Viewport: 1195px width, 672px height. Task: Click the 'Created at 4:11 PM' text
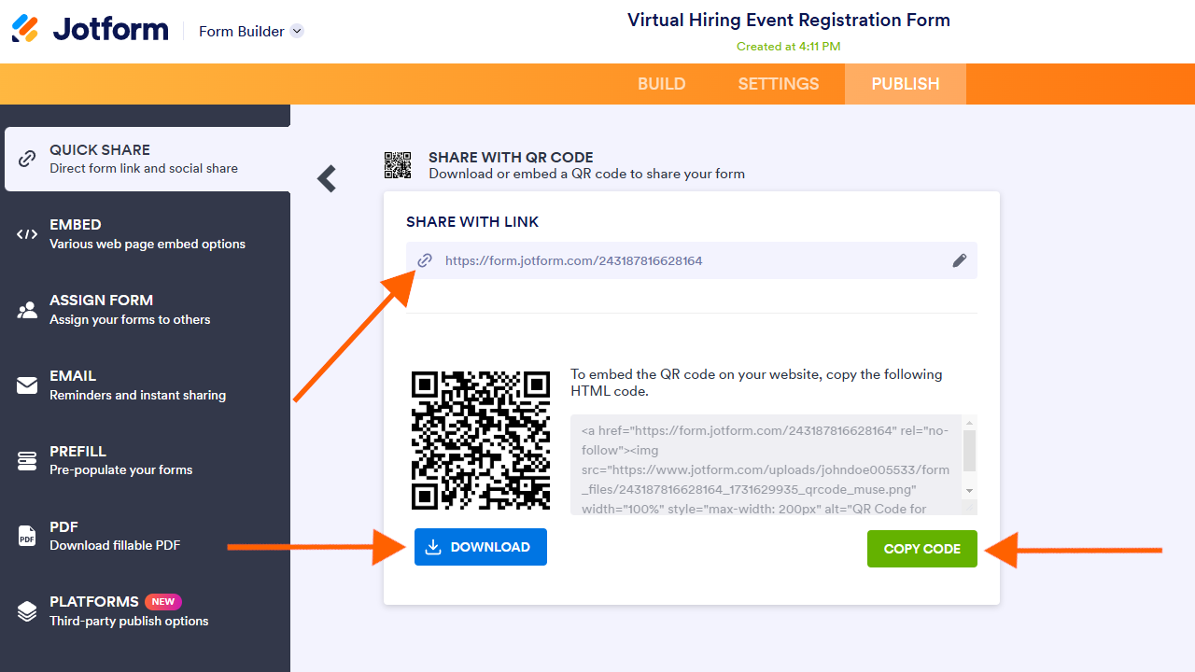pos(789,47)
